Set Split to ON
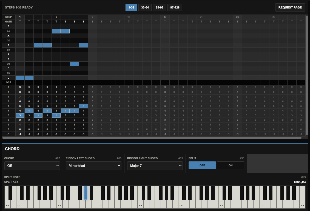310x211 pixels. pos(231,165)
